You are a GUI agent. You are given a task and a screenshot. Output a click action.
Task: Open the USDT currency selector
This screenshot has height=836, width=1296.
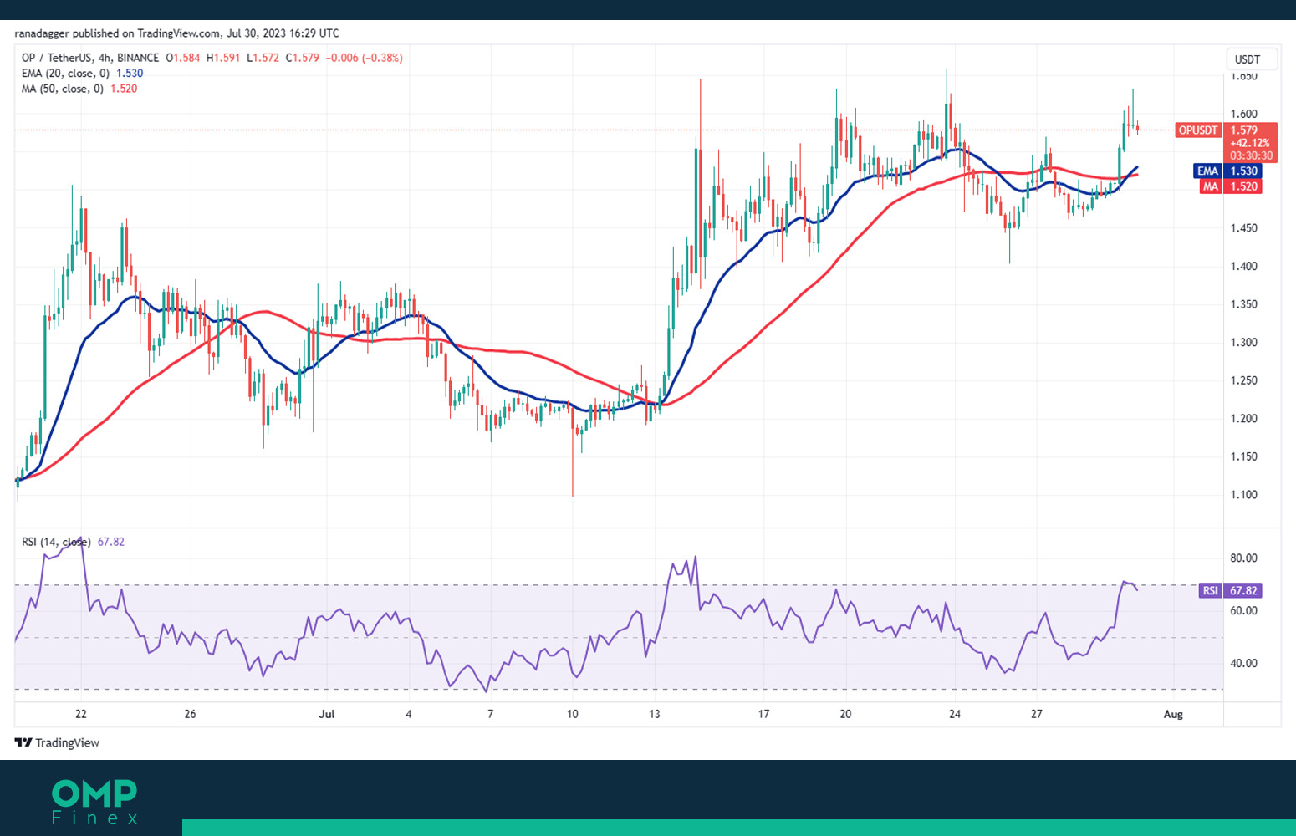[1252, 59]
